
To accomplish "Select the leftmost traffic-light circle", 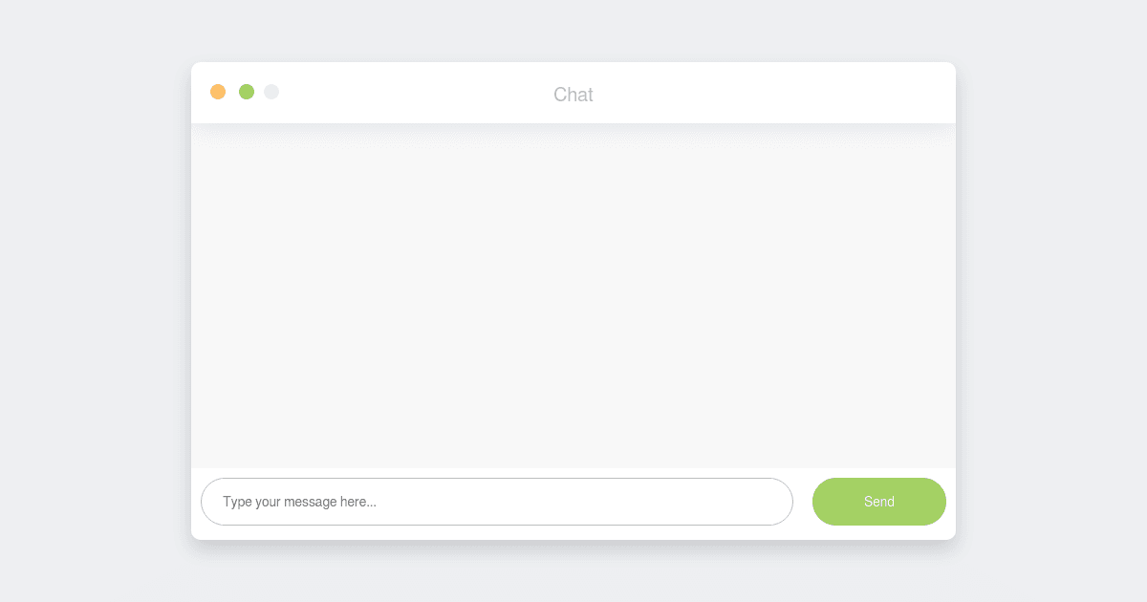I will 218,92.
